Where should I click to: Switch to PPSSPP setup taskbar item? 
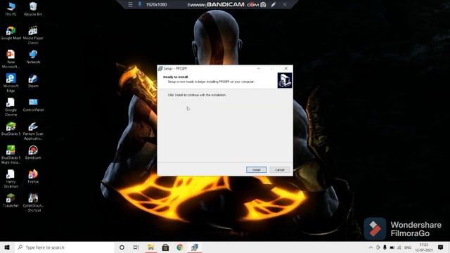click(x=195, y=247)
